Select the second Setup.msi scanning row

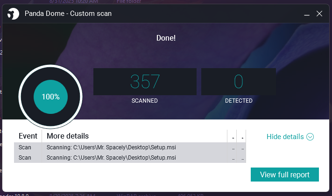[130, 158]
